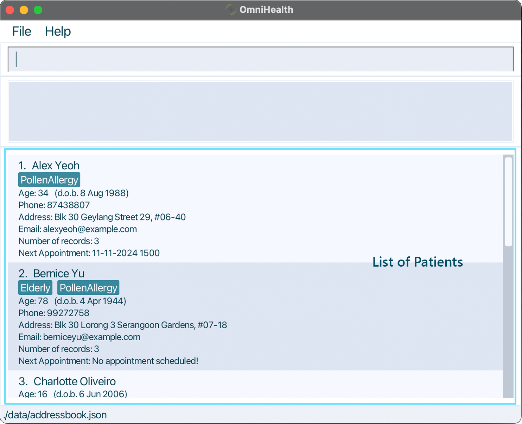The width and height of the screenshot is (522, 424).
Task: Click status bar path ./data/addressbook.json
Action: pyautogui.click(x=55, y=415)
